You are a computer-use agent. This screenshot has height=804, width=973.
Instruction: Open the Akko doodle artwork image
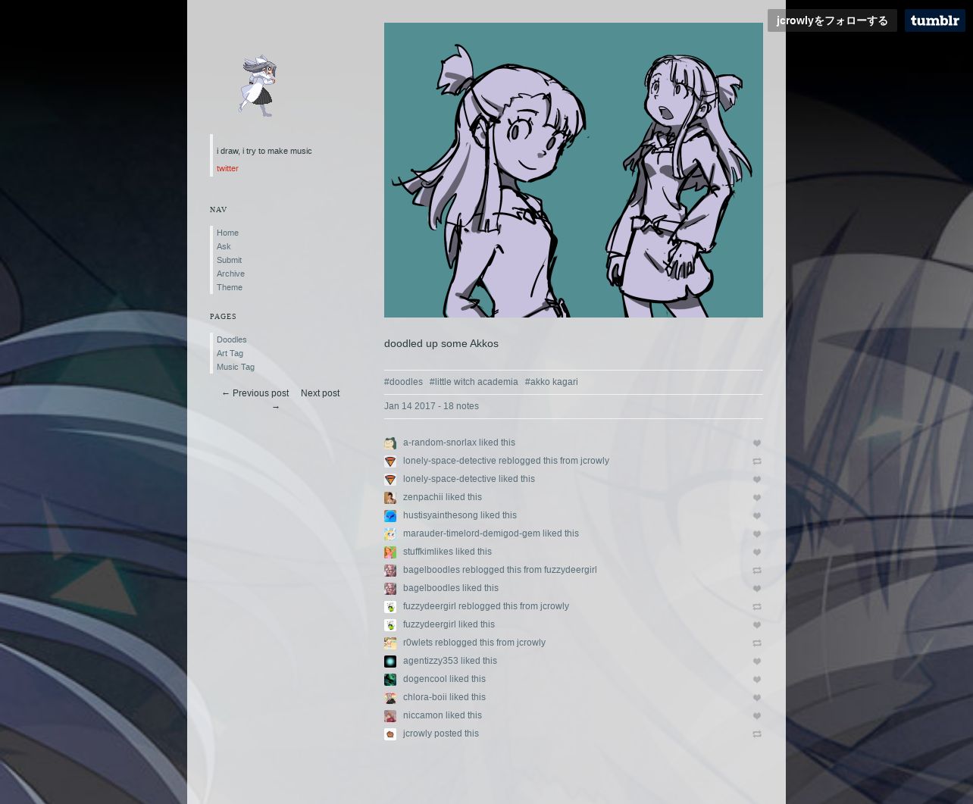click(x=574, y=170)
